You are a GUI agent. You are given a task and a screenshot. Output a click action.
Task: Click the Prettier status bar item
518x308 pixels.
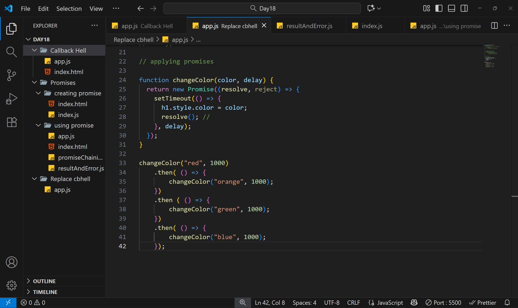[x=483, y=303]
